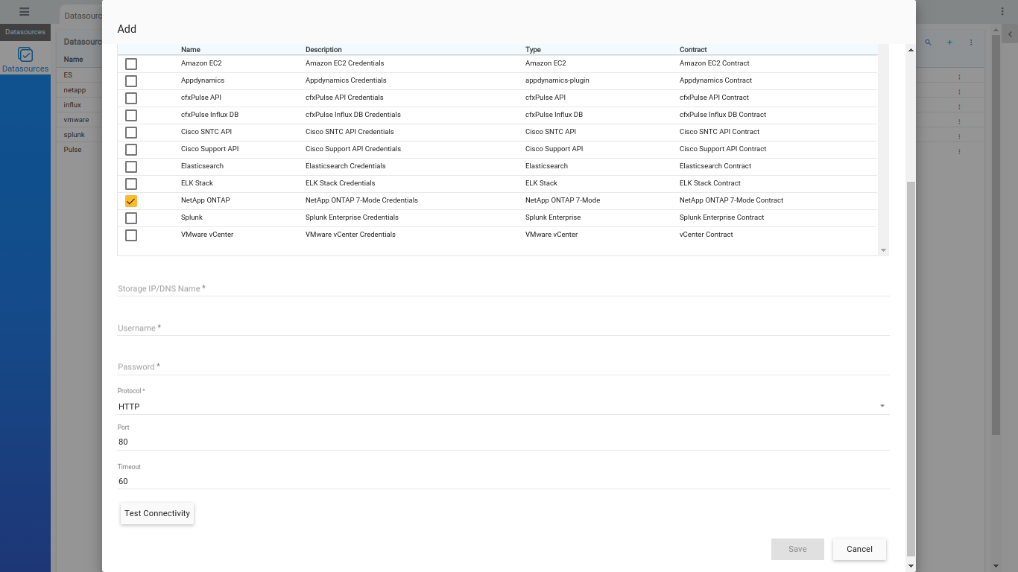Viewport: 1018px width, 572px height.
Task: Click the Save button
Action: tap(797, 549)
